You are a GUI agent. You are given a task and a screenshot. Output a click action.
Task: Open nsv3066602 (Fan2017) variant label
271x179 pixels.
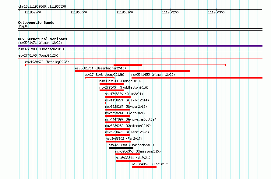pyautogui.click(x=124, y=139)
